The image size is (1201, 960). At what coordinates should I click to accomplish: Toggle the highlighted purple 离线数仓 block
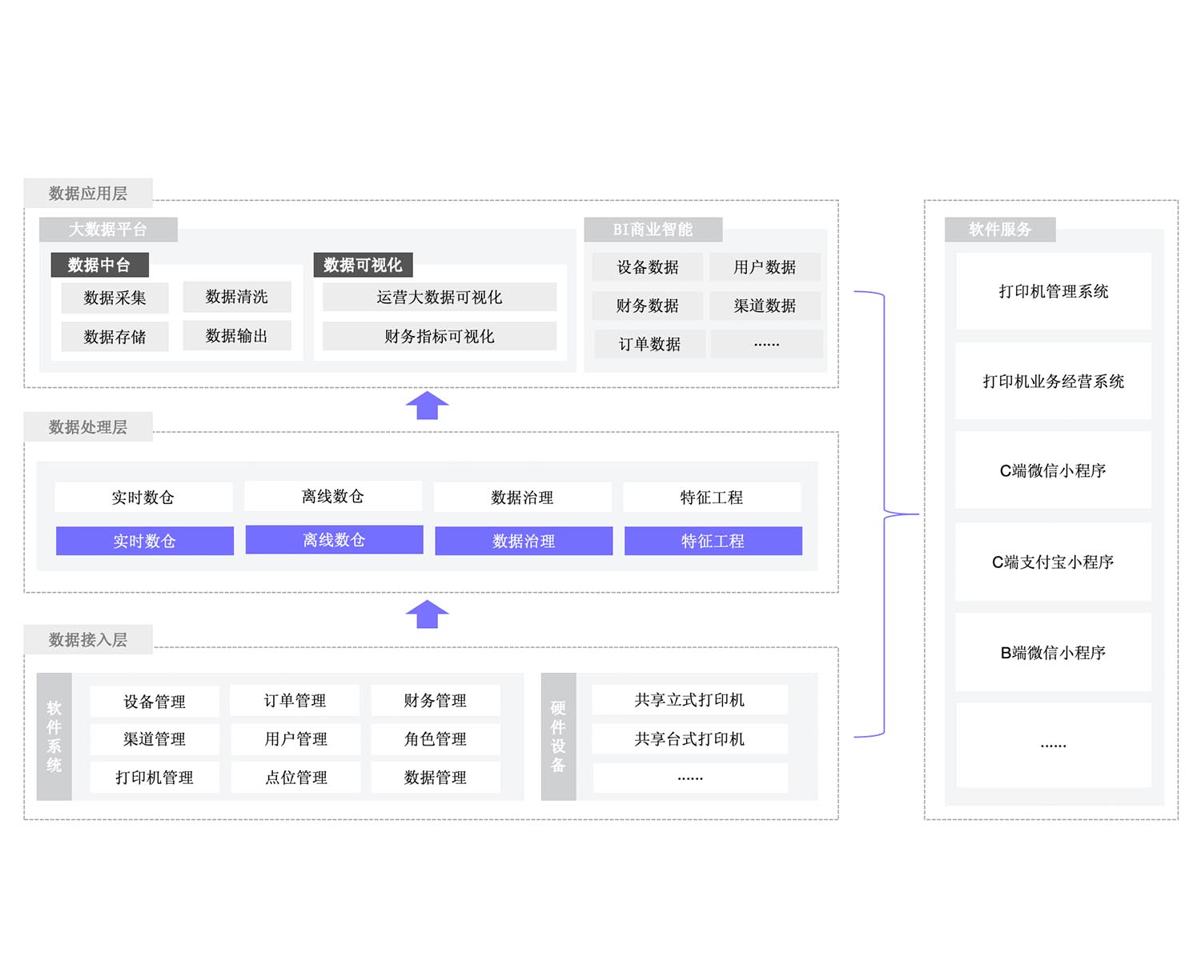(334, 540)
